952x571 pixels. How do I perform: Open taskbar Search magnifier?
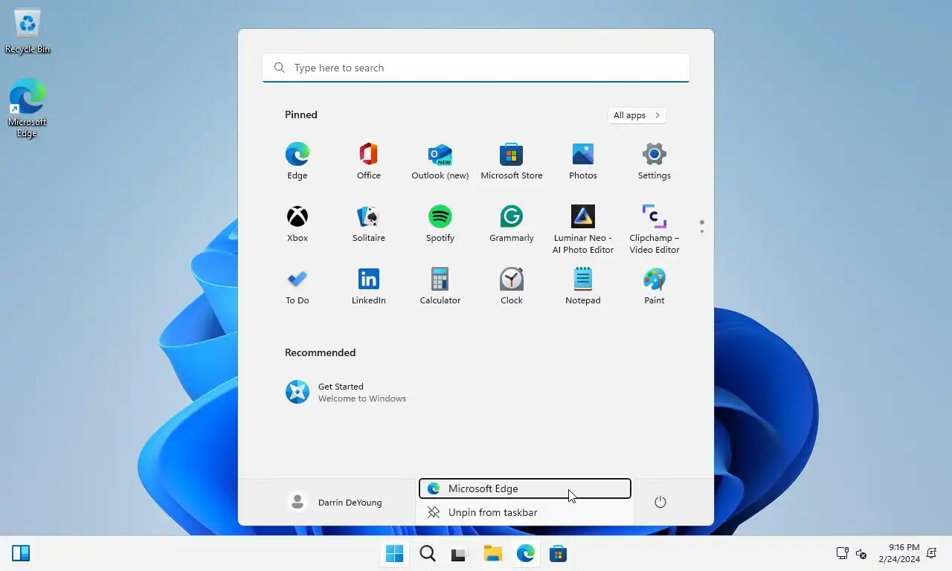tap(428, 554)
